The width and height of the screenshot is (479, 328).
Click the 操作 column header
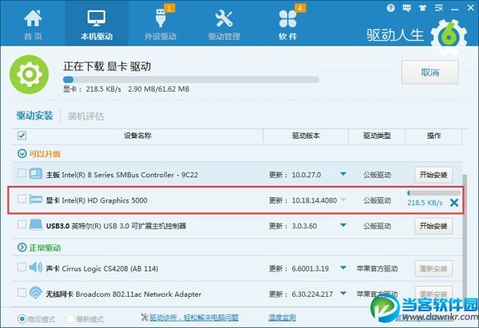(x=433, y=136)
